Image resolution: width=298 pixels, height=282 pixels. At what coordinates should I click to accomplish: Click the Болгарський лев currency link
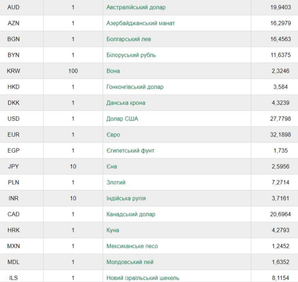(x=129, y=39)
